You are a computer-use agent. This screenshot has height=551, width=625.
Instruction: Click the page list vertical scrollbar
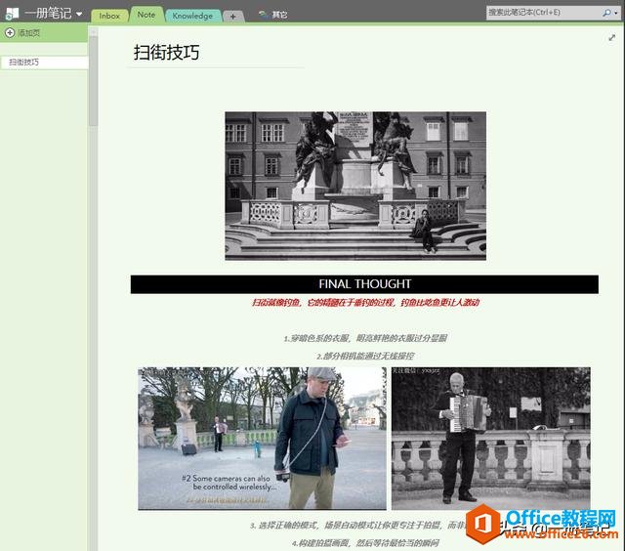pyautogui.click(x=93, y=80)
